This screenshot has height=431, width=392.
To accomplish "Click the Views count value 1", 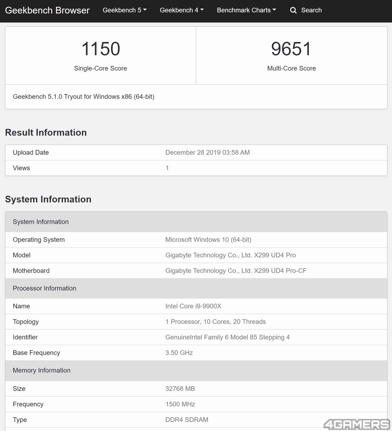I will click(167, 168).
